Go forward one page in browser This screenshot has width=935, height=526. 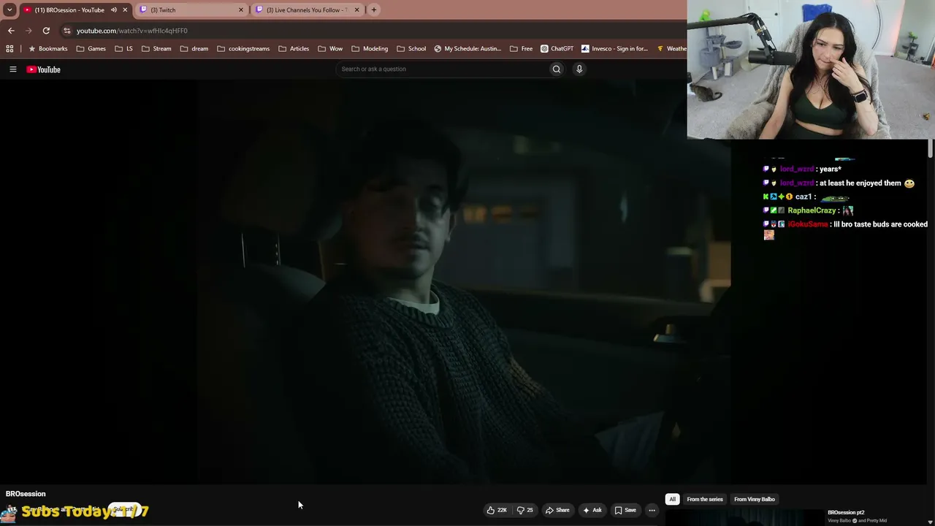tap(28, 31)
